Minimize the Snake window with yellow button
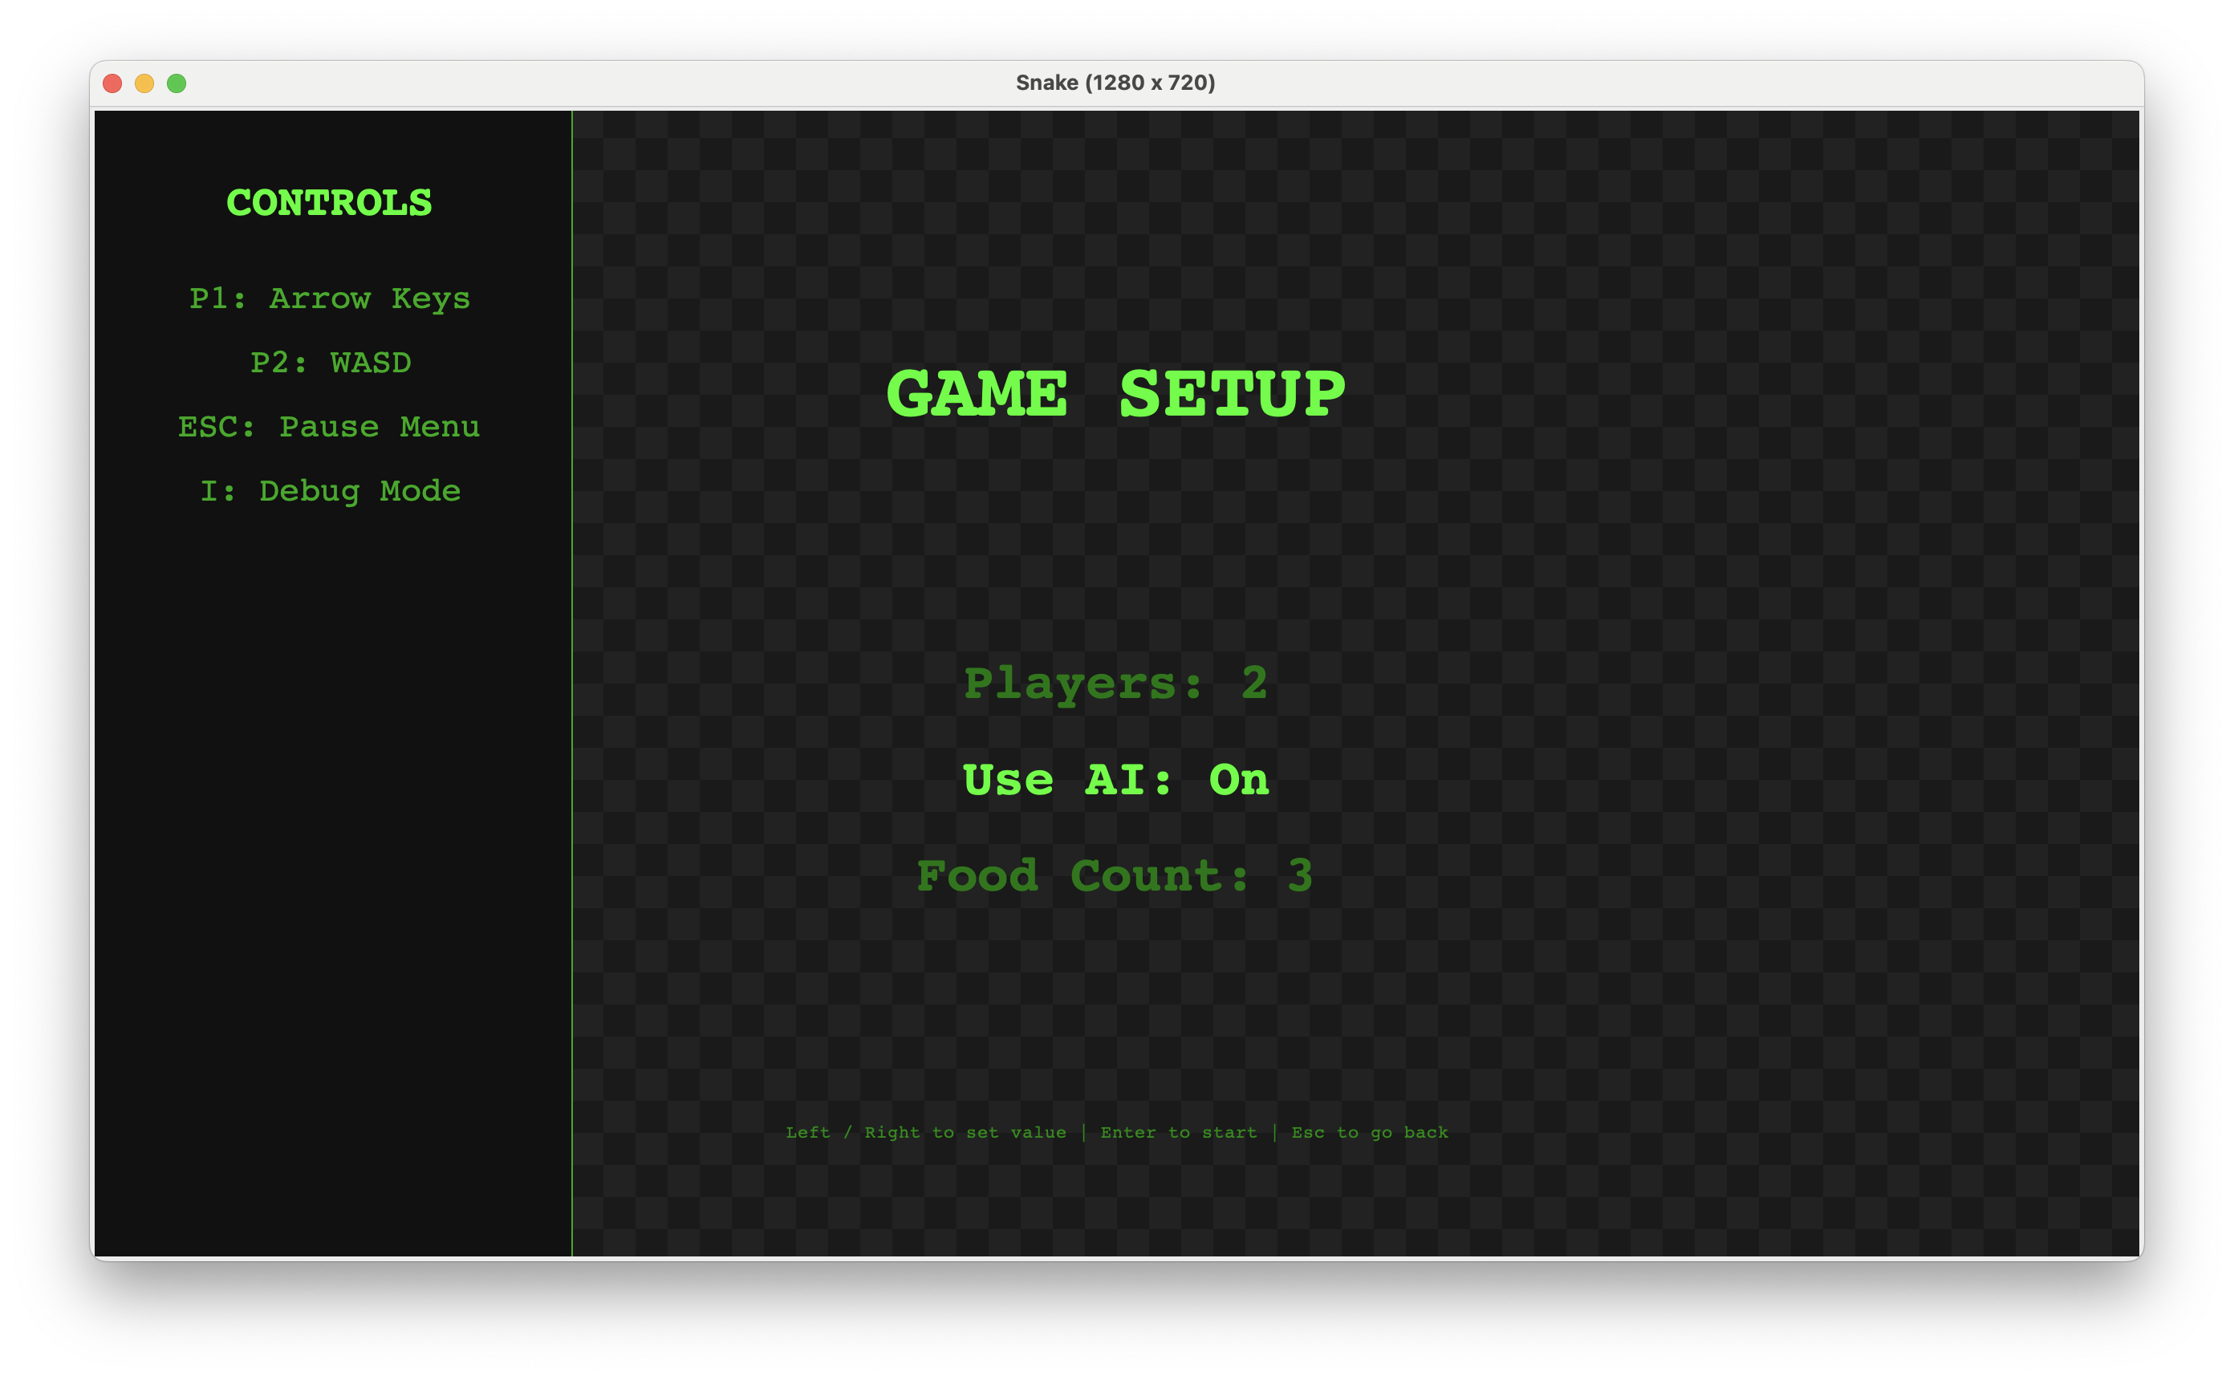The height and width of the screenshot is (1380, 2234). (x=144, y=83)
